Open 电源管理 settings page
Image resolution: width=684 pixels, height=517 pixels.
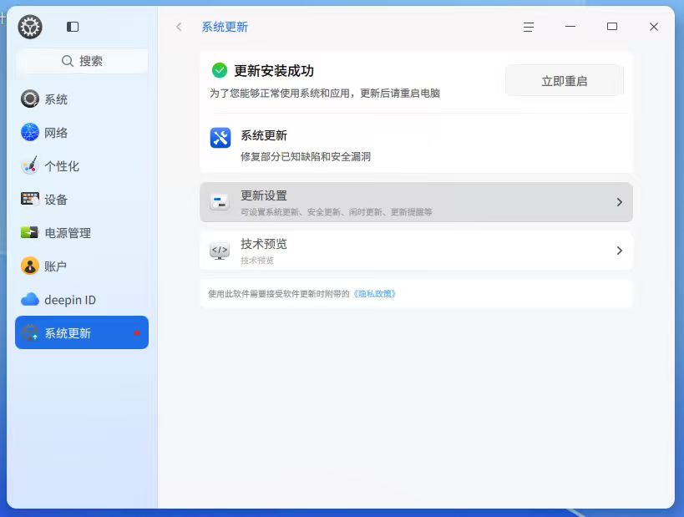click(82, 232)
